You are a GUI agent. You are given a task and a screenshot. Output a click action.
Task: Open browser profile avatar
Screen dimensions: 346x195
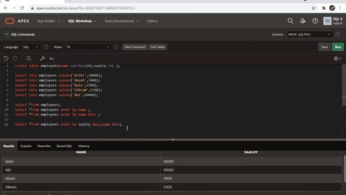click(332, 8)
